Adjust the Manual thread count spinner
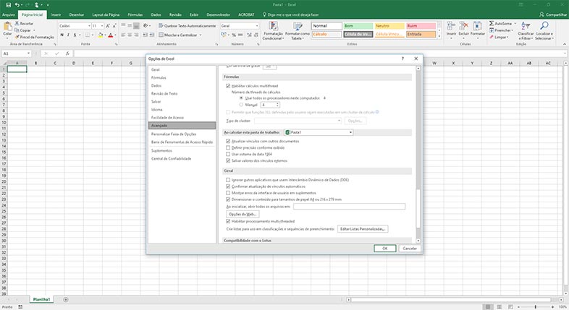Image resolution: width=569 pixels, height=310 pixels. [277, 105]
